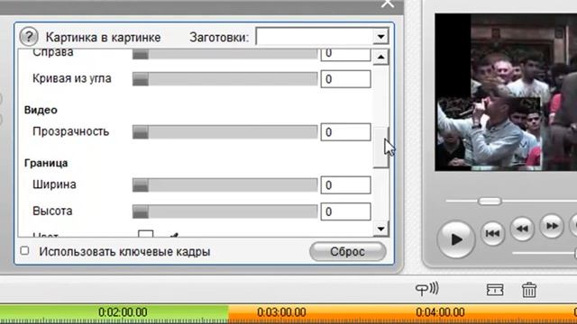Viewport: 577px width, 324px height.
Task: Click the Картинка в картинке title
Action: pos(103,37)
